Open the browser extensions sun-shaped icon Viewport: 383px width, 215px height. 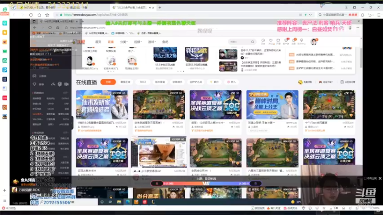click(362, 15)
